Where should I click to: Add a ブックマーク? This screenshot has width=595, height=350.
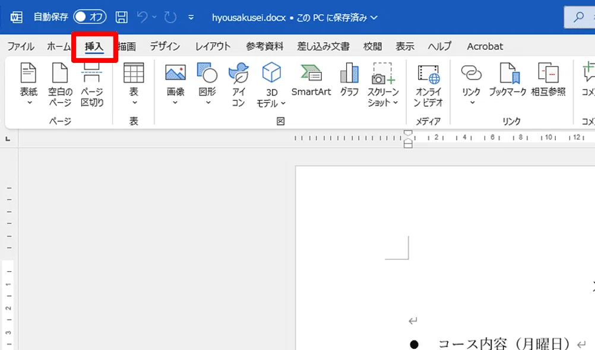tap(508, 79)
